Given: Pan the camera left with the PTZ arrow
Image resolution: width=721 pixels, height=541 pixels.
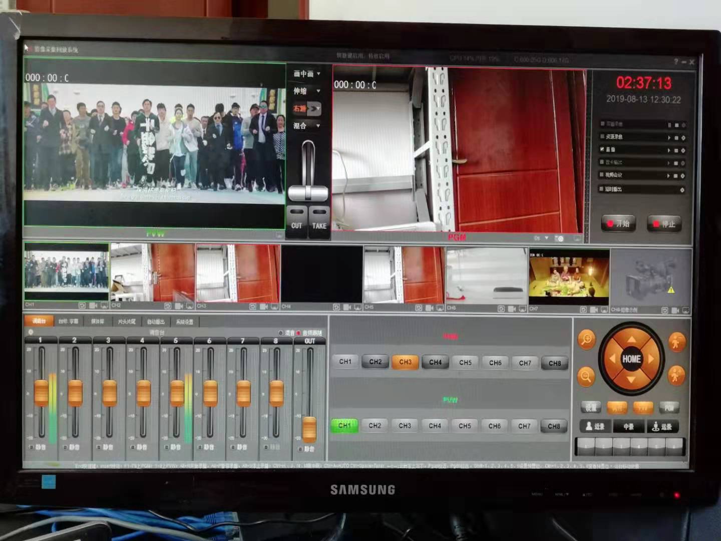Looking at the screenshot, I should 611,359.
